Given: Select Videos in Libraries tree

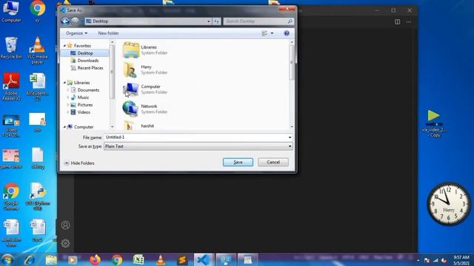Looking at the screenshot, I should 84,112.
